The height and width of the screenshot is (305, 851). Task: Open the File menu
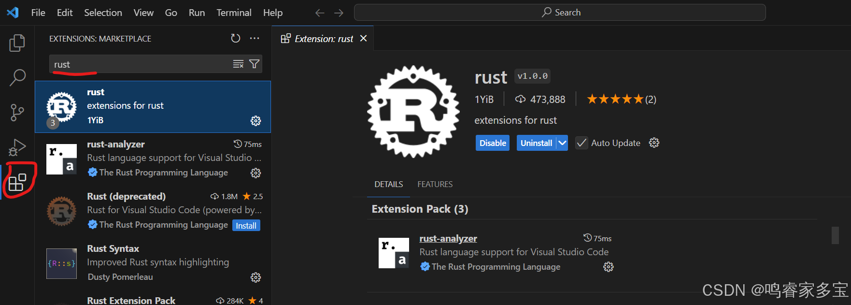click(38, 13)
